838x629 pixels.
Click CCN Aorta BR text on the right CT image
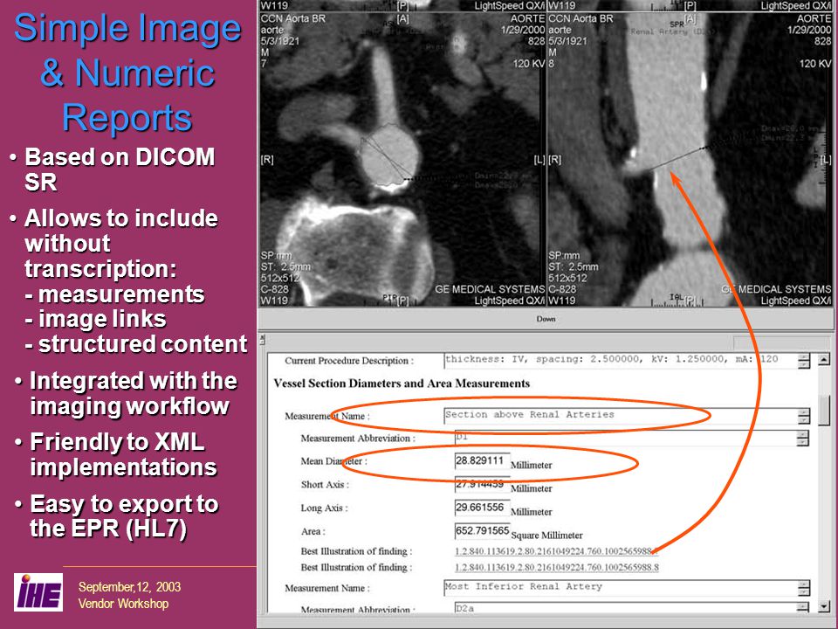pos(581,18)
